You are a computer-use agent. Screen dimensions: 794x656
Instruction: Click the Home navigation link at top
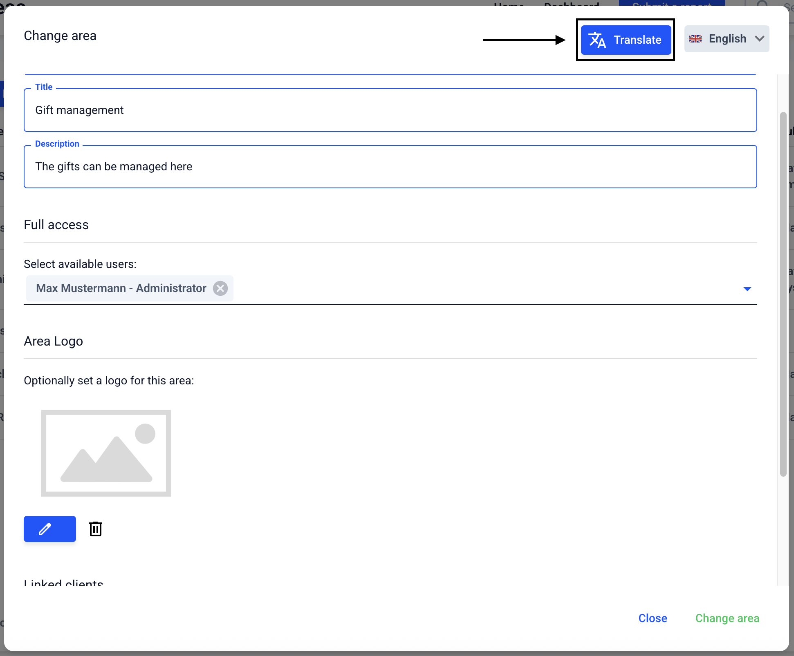tap(509, 3)
